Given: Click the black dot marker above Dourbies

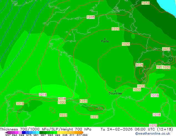Looking at the screenshot, I should pyautogui.click(x=115, y=91).
